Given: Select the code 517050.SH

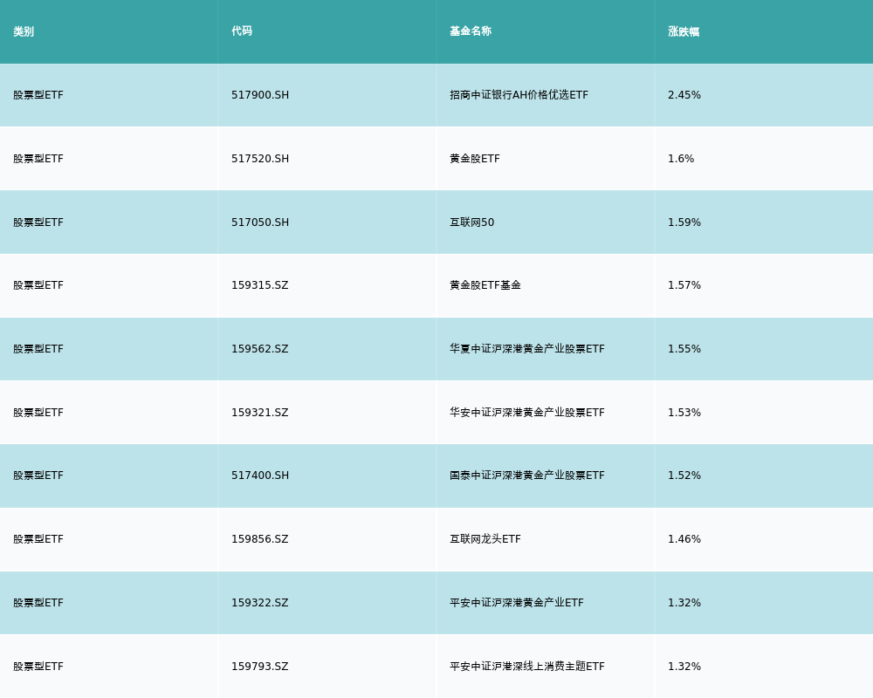Looking at the screenshot, I should (260, 222).
